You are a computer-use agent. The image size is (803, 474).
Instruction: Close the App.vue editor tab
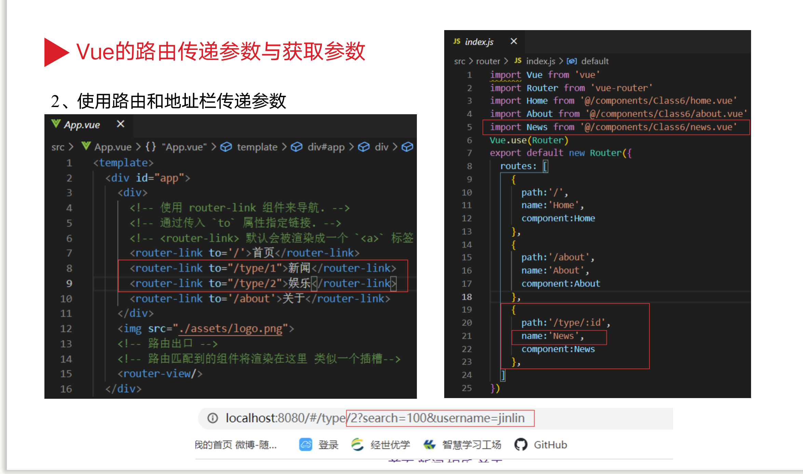coord(120,124)
